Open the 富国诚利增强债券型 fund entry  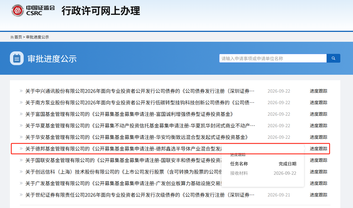pos(129,114)
